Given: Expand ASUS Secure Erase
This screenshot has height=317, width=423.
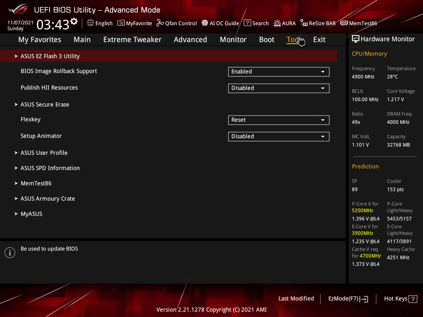Looking at the screenshot, I should tap(45, 104).
